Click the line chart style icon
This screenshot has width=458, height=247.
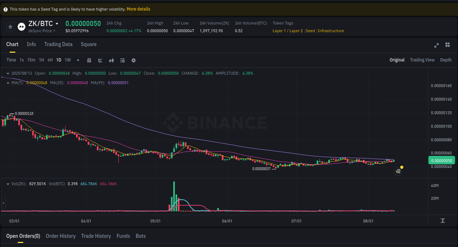(x=100, y=60)
